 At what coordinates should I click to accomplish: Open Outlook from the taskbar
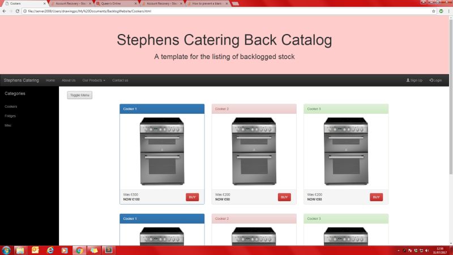pyautogui.click(x=35, y=250)
